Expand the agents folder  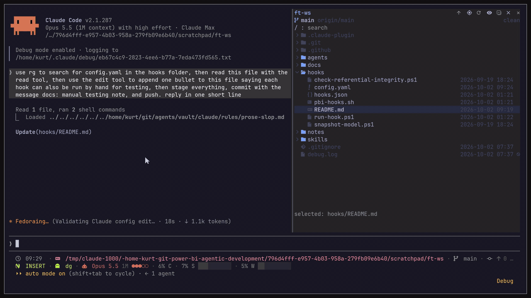point(317,58)
